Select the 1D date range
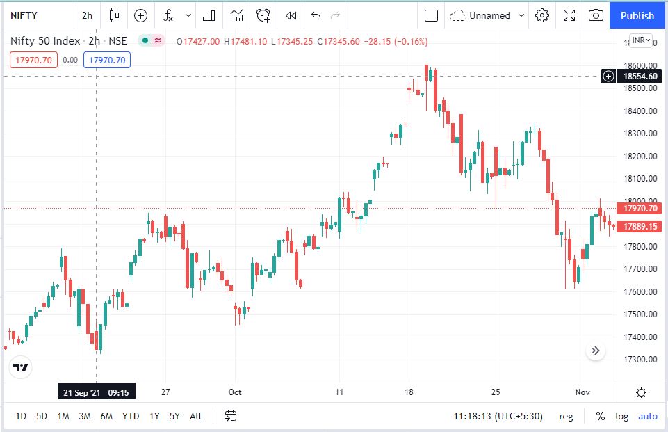This screenshot has width=668, height=432. 21,416
